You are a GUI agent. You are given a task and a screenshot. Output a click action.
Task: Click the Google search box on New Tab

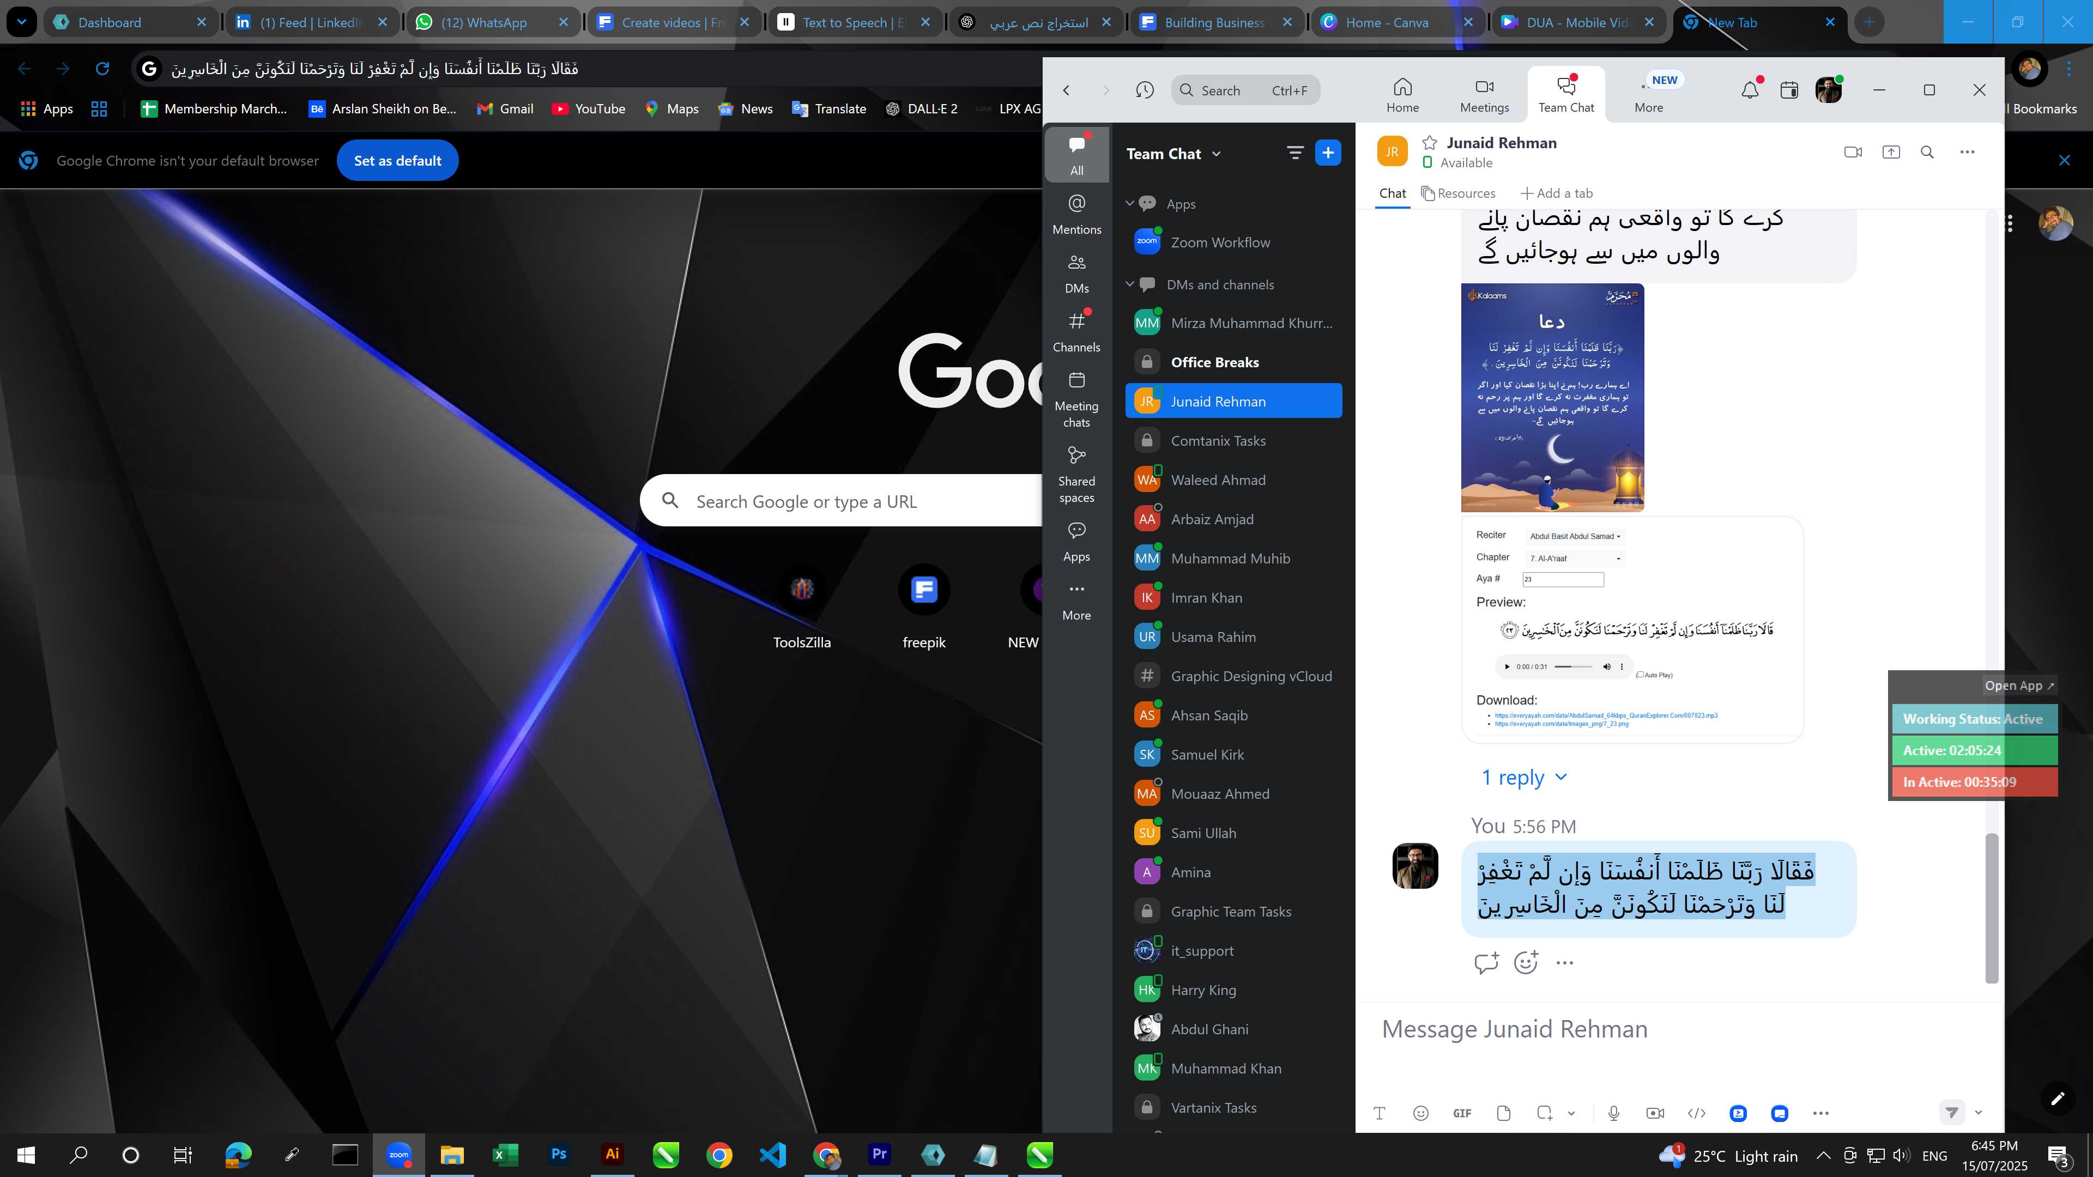coord(842,501)
